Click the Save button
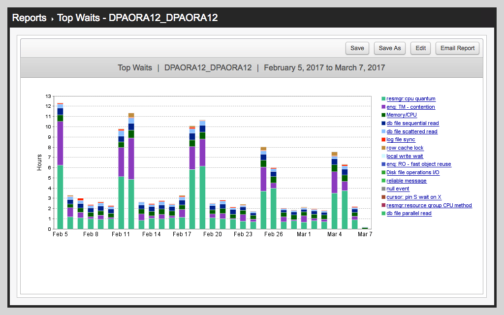The image size is (504, 315). click(357, 48)
